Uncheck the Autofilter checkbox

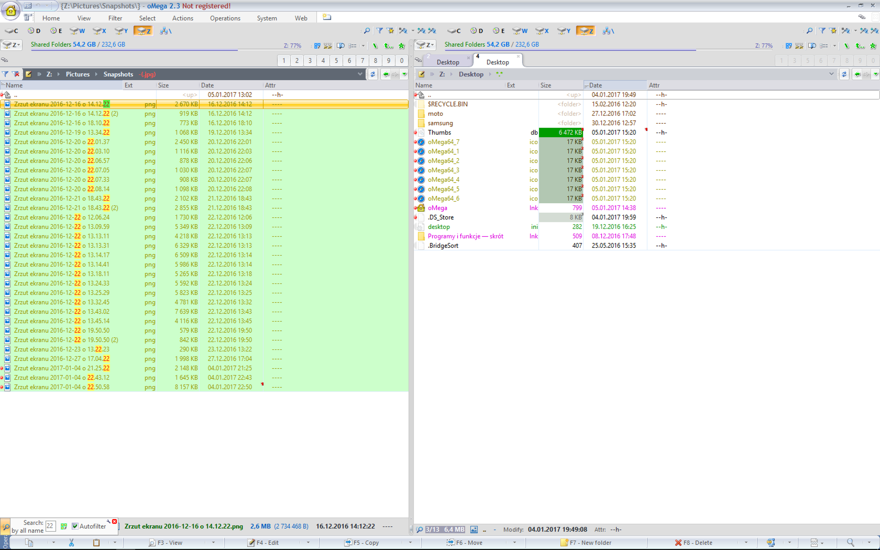pyautogui.click(x=75, y=526)
